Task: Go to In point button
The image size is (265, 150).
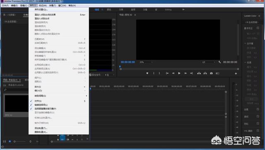Action: click(x=167, y=73)
